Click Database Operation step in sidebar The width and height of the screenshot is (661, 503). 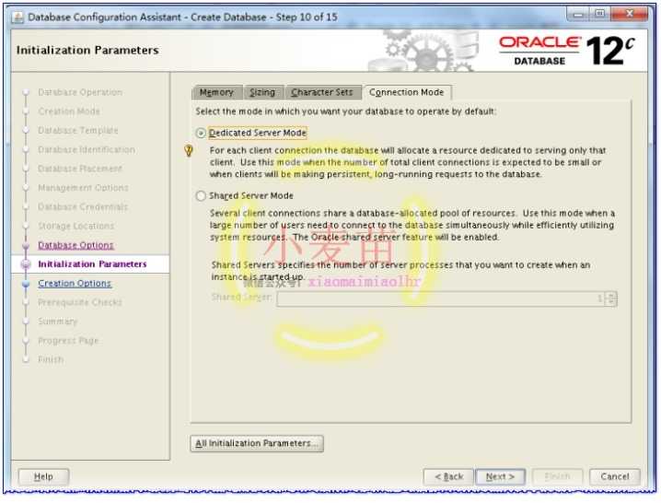point(80,92)
